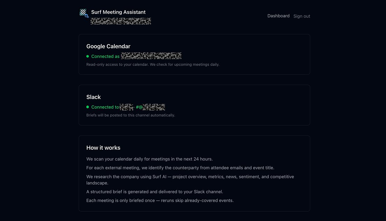The width and height of the screenshot is (386, 221).
Task: Select the Slack heading
Action: tap(93, 97)
